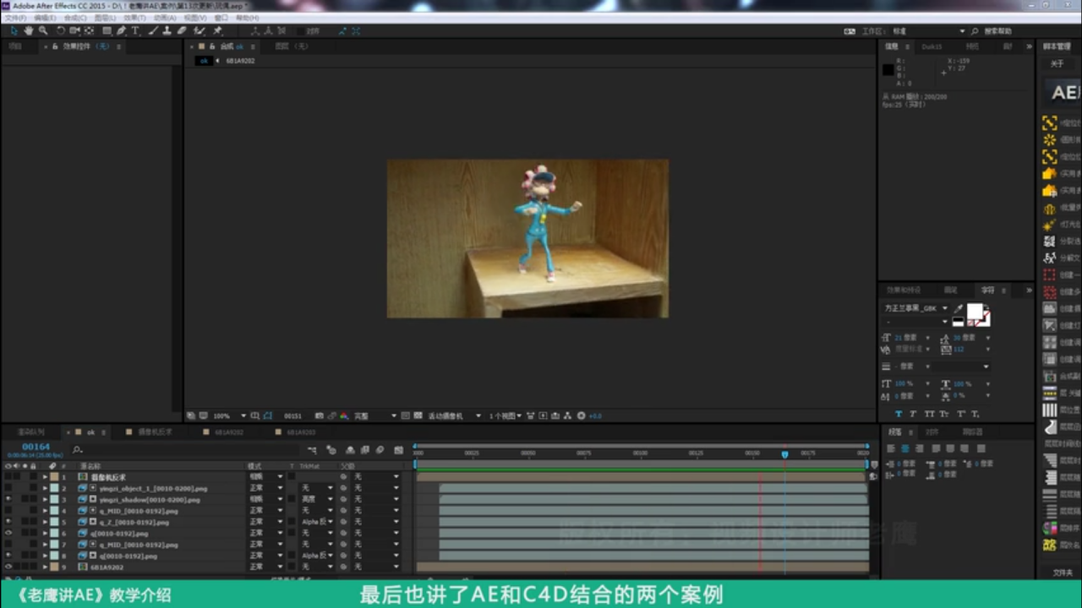
Task: Expand layer 1 properties triangle
Action: point(45,477)
